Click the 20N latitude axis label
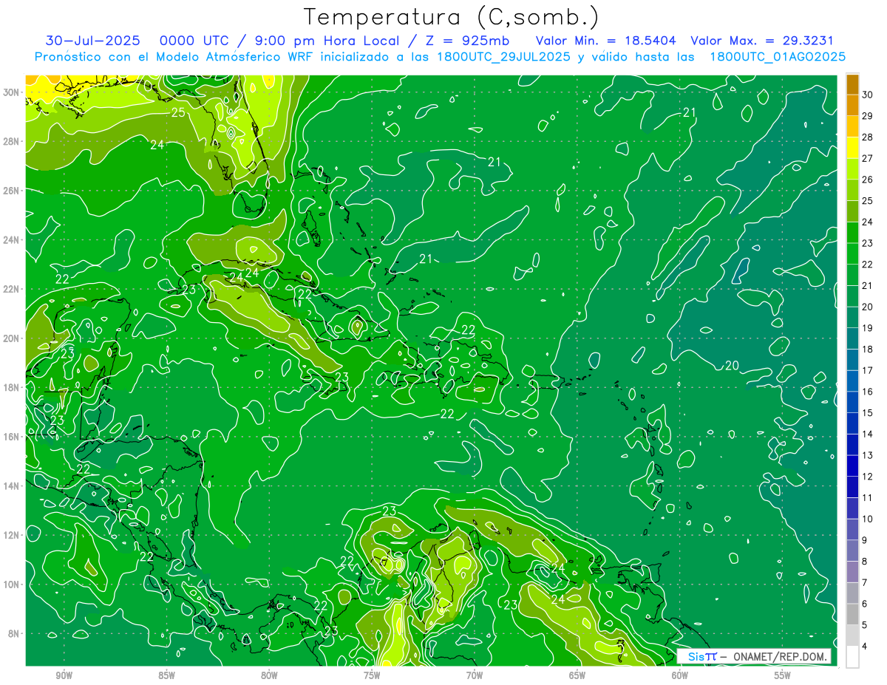 point(11,338)
